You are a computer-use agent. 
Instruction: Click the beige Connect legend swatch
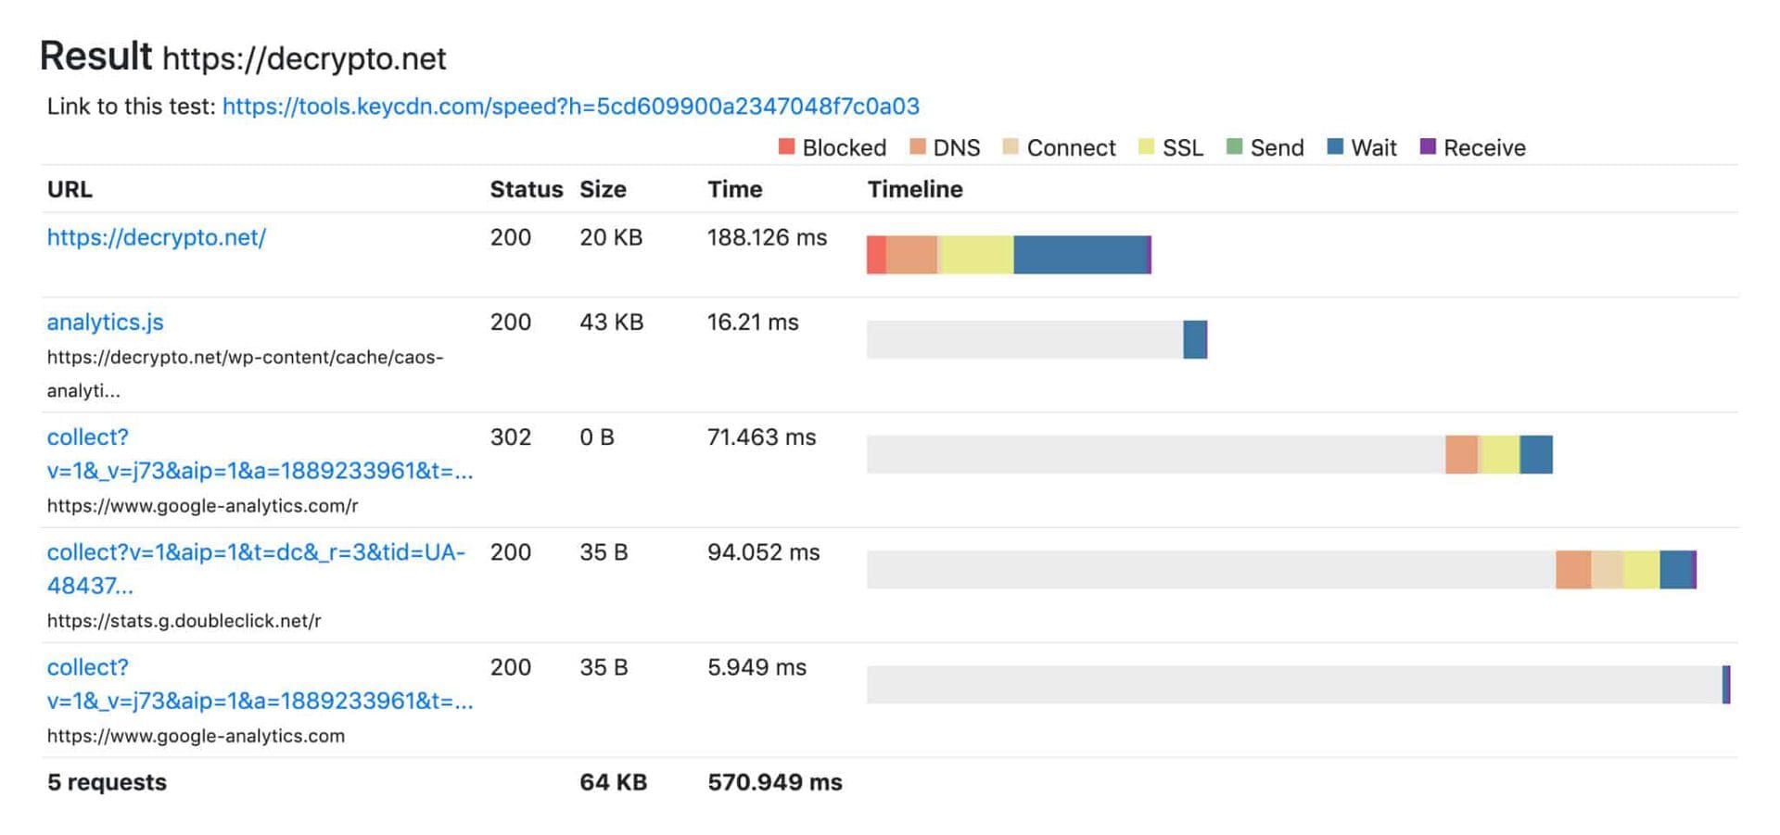[x=1011, y=146]
